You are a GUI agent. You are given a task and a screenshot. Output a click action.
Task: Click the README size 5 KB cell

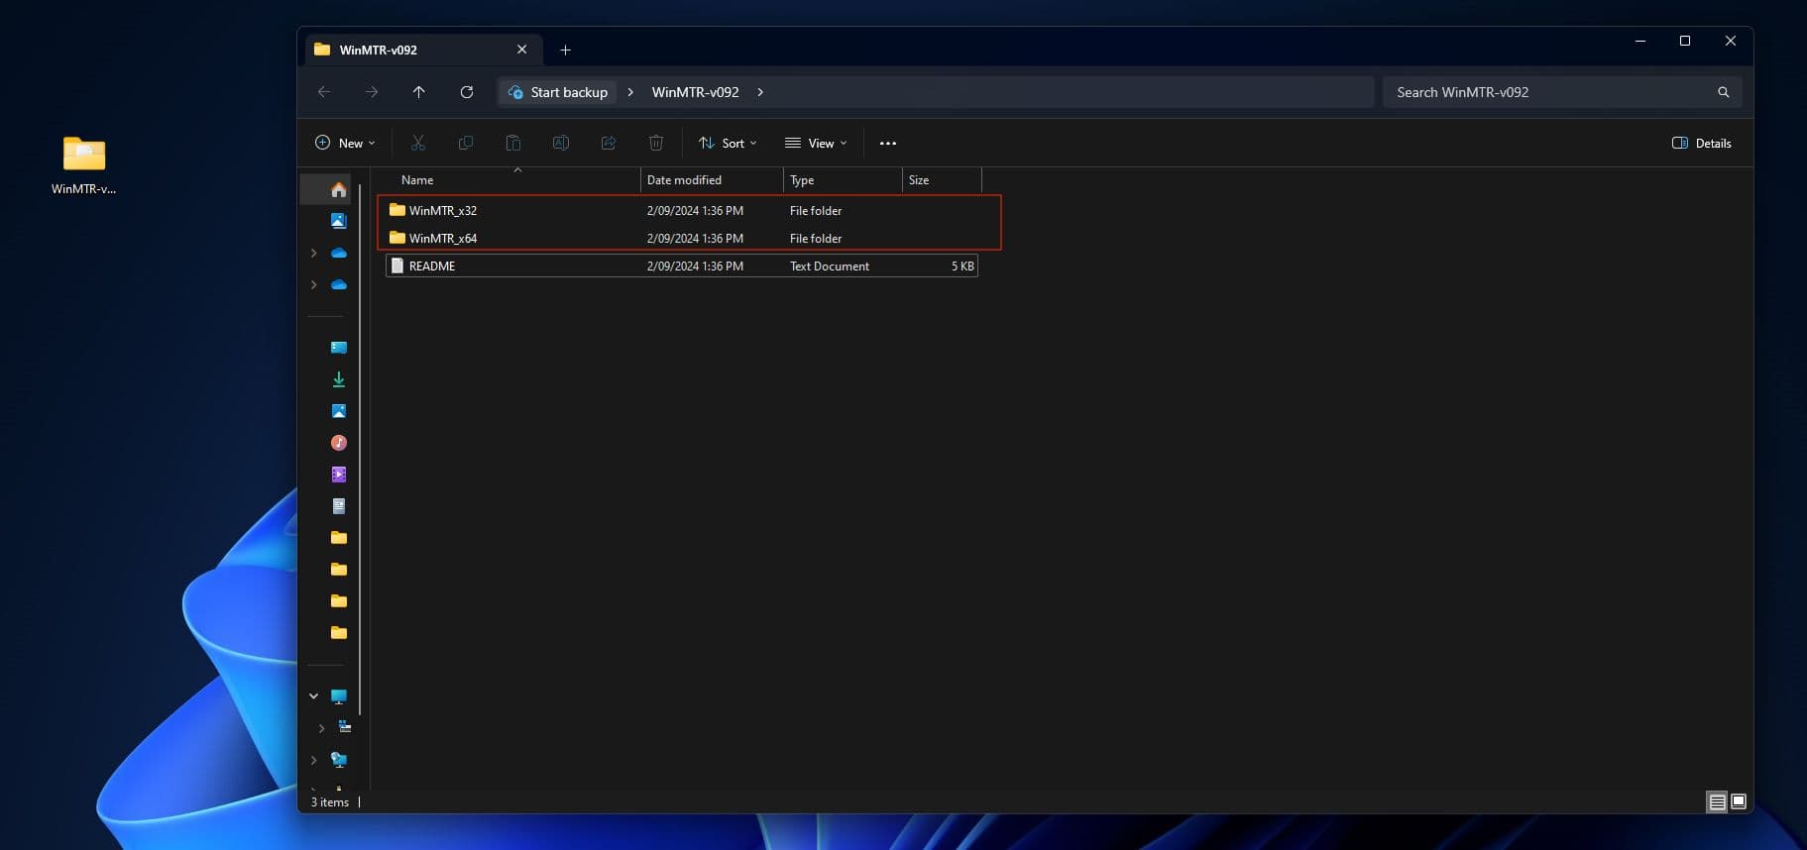962,266
